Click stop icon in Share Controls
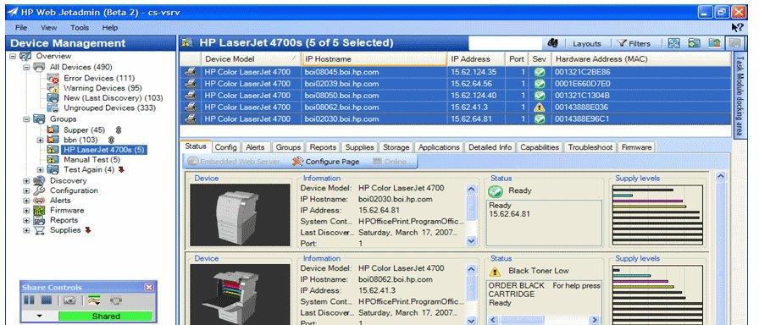The width and height of the screenshot is (759, 325). [47, 300]
